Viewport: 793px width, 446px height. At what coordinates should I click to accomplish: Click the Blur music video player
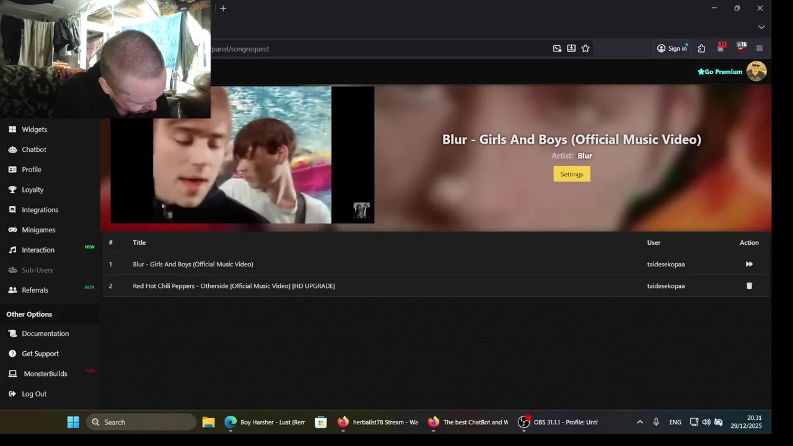[x=242, y=155]
